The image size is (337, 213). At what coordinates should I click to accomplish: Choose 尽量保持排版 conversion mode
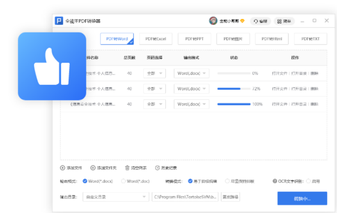pos(228,181)
